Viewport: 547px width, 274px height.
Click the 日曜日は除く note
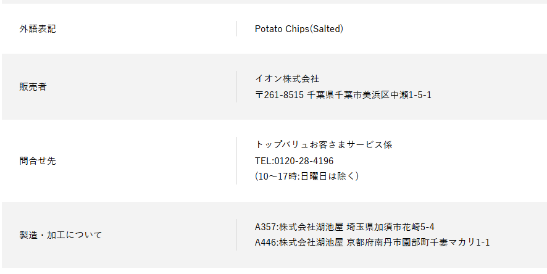(327, 176)
